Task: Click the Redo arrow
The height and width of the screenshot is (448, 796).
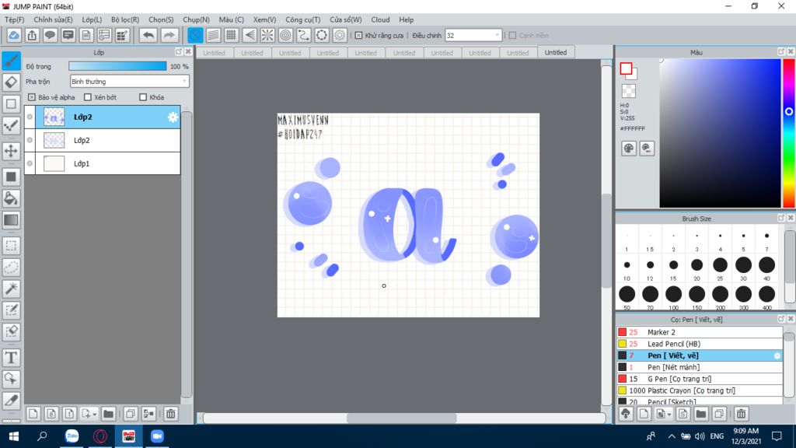Action: pyautogui.click(x=169, y=35)
